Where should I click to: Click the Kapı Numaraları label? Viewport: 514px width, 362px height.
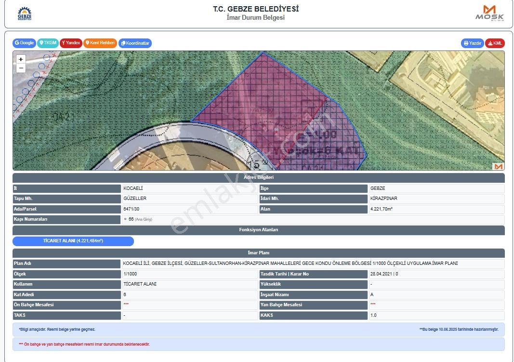[30, 219]
